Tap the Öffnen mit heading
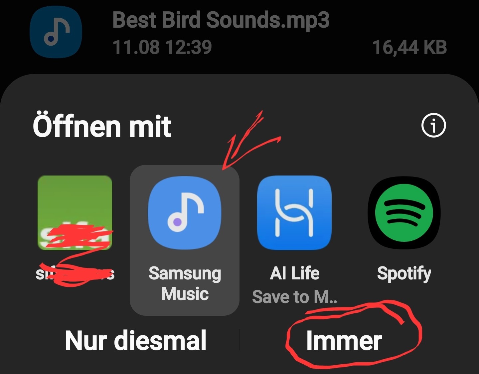Viewport: 479px width, 374px height. [x=102, y=126]
